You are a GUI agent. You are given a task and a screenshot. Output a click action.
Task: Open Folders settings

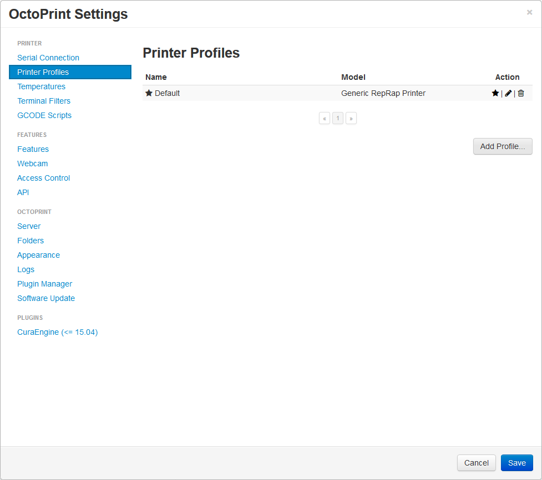pos(31,241)
